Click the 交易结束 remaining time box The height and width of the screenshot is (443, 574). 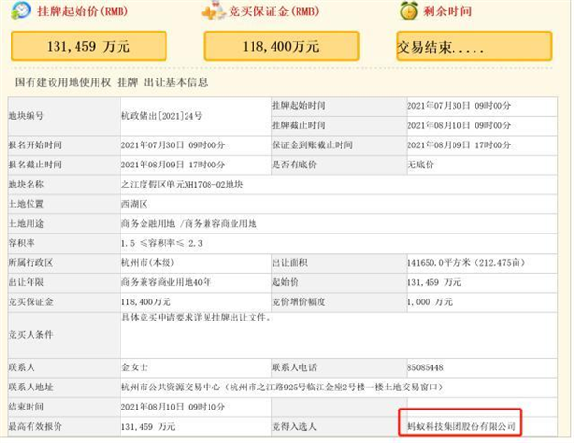(x=475, y=46)
